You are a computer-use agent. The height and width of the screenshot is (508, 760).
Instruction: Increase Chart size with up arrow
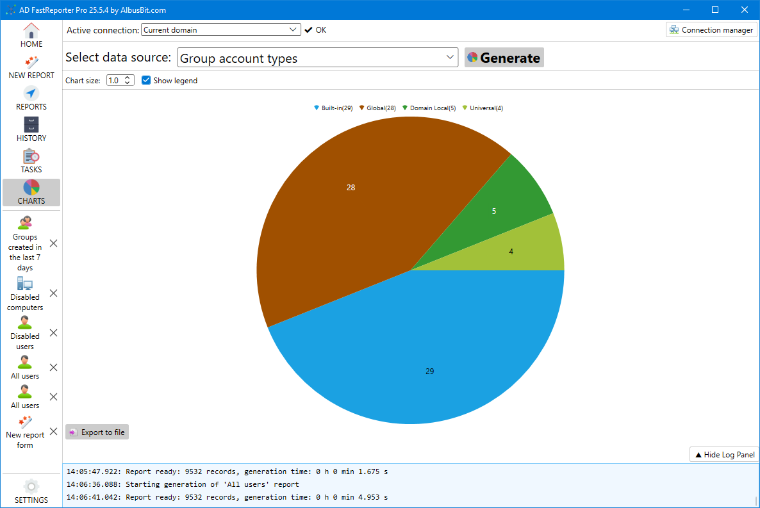click(128, 78)
